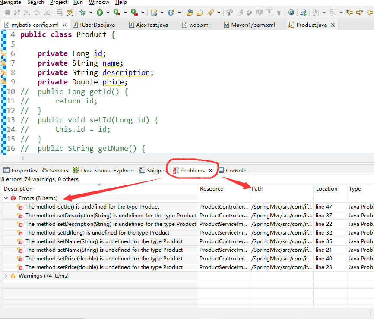Toggle Use Step Filters icon
Screen dimensions: 374x319
(70, 13)
